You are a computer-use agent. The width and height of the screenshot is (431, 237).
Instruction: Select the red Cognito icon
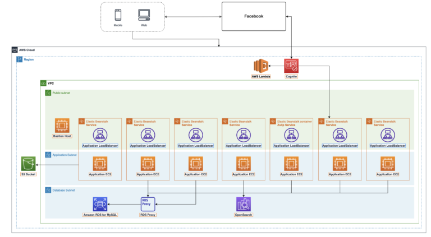[x=291, y=66]
